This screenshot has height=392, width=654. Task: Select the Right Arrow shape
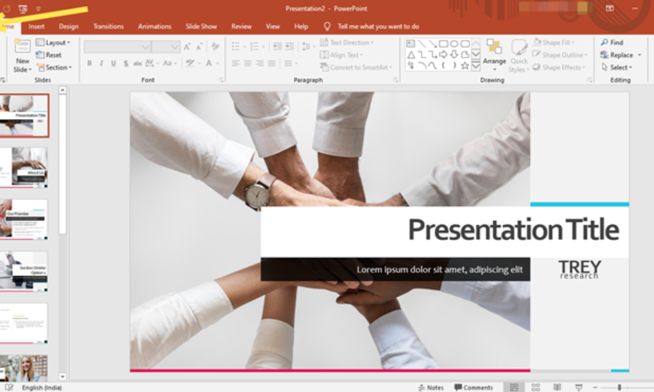pos(443,54)
